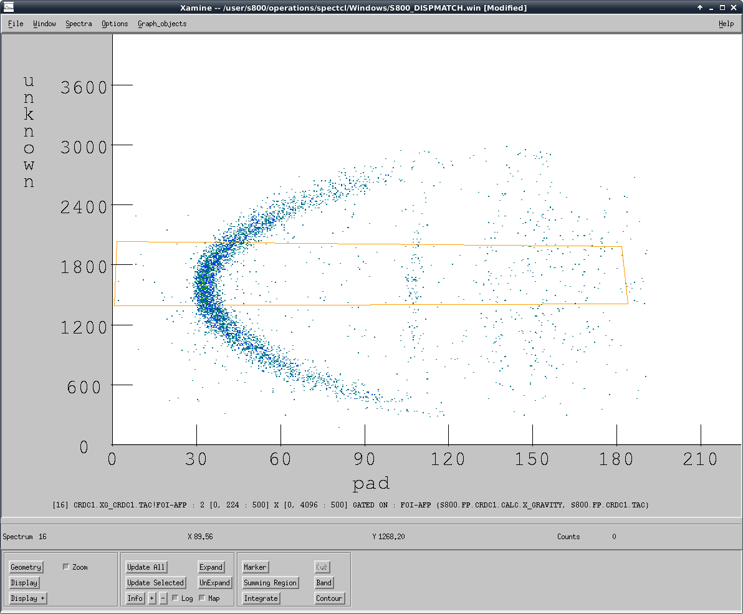
Task: Click the Summing Region button
Action: tap(270, 583)
